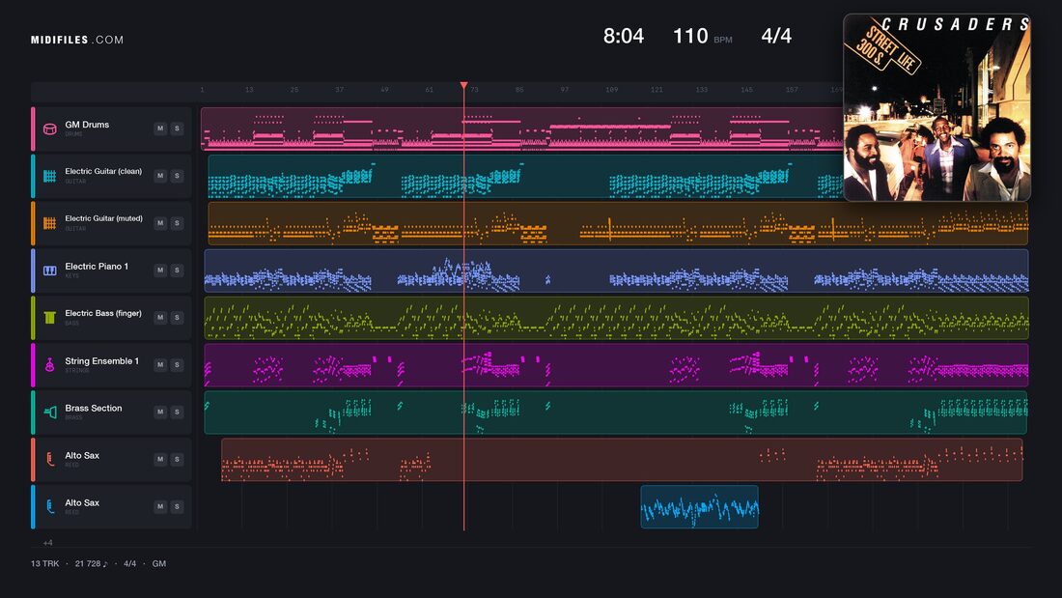Click the Electric Piano 1 keys icon
Screen dimensions: 1062x598
[x=49, y=271]
